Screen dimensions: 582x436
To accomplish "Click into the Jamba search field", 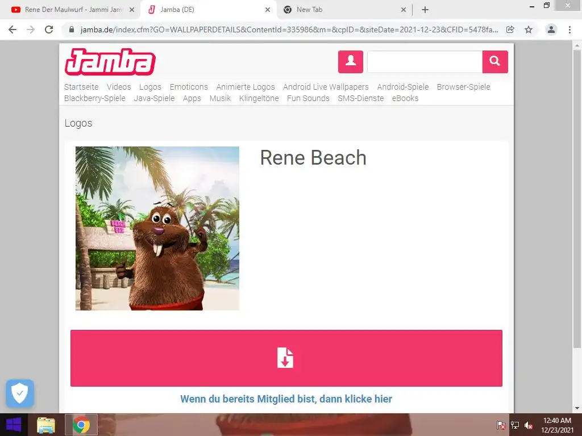I will point(425,61).
